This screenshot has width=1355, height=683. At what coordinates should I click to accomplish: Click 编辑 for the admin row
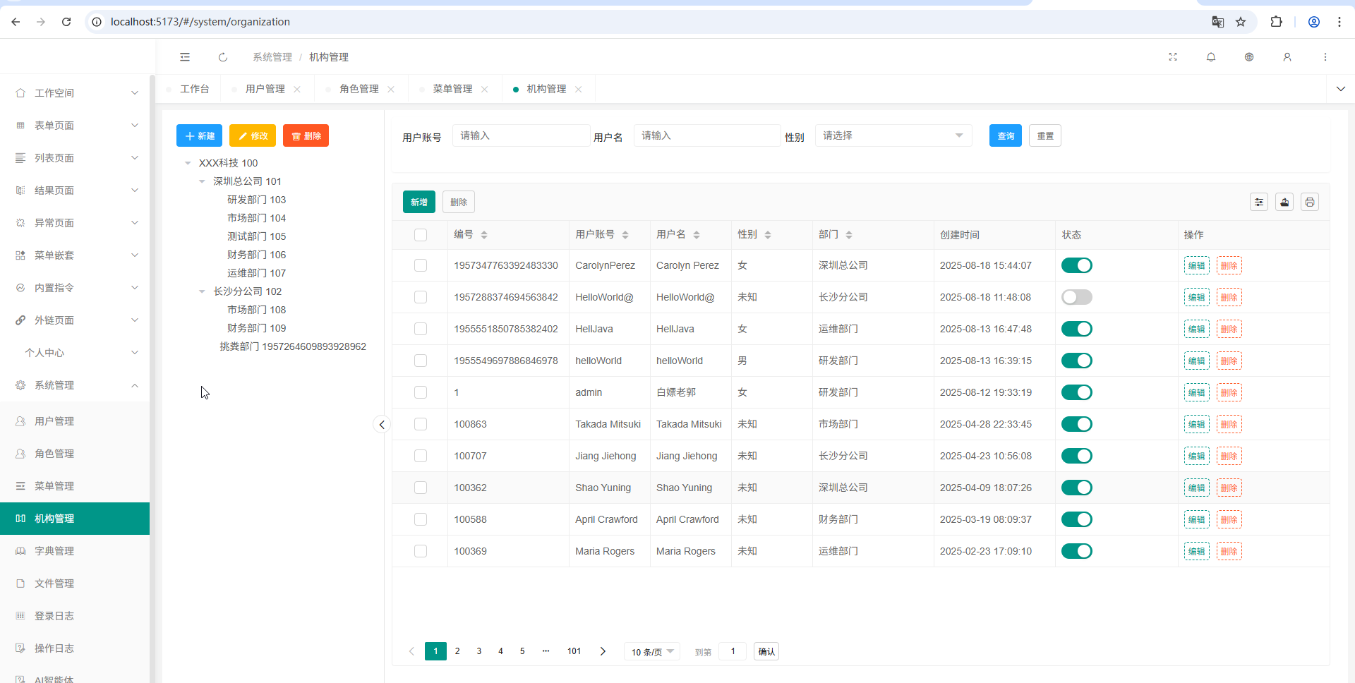[x=1197, y=392]
